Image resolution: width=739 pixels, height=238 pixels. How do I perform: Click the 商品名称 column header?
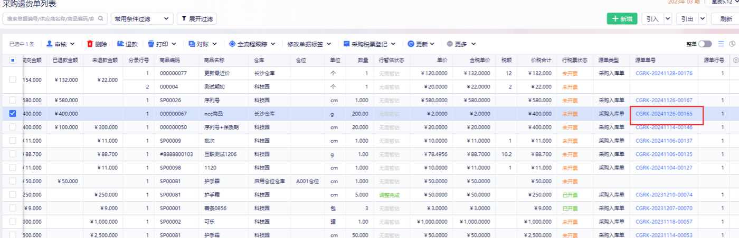[x=214, y=60]
